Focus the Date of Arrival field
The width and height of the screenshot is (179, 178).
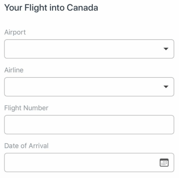(x=89, y=163)
